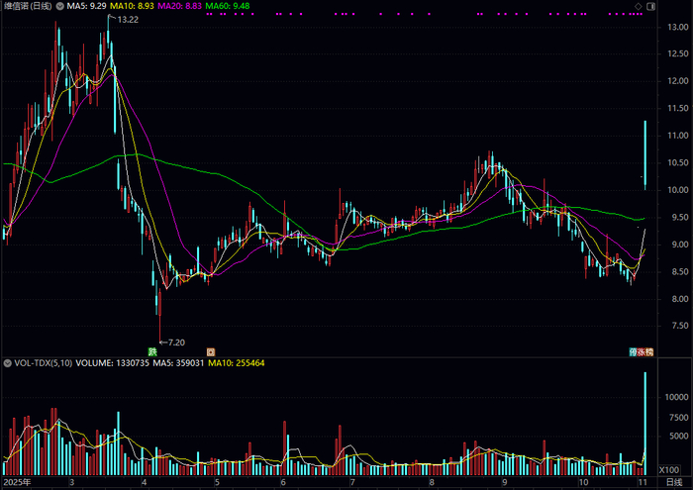Viewport: 693px width, 490px height.
Task: Click the X100 volume scale box
Action: click(x=669, y=469)
